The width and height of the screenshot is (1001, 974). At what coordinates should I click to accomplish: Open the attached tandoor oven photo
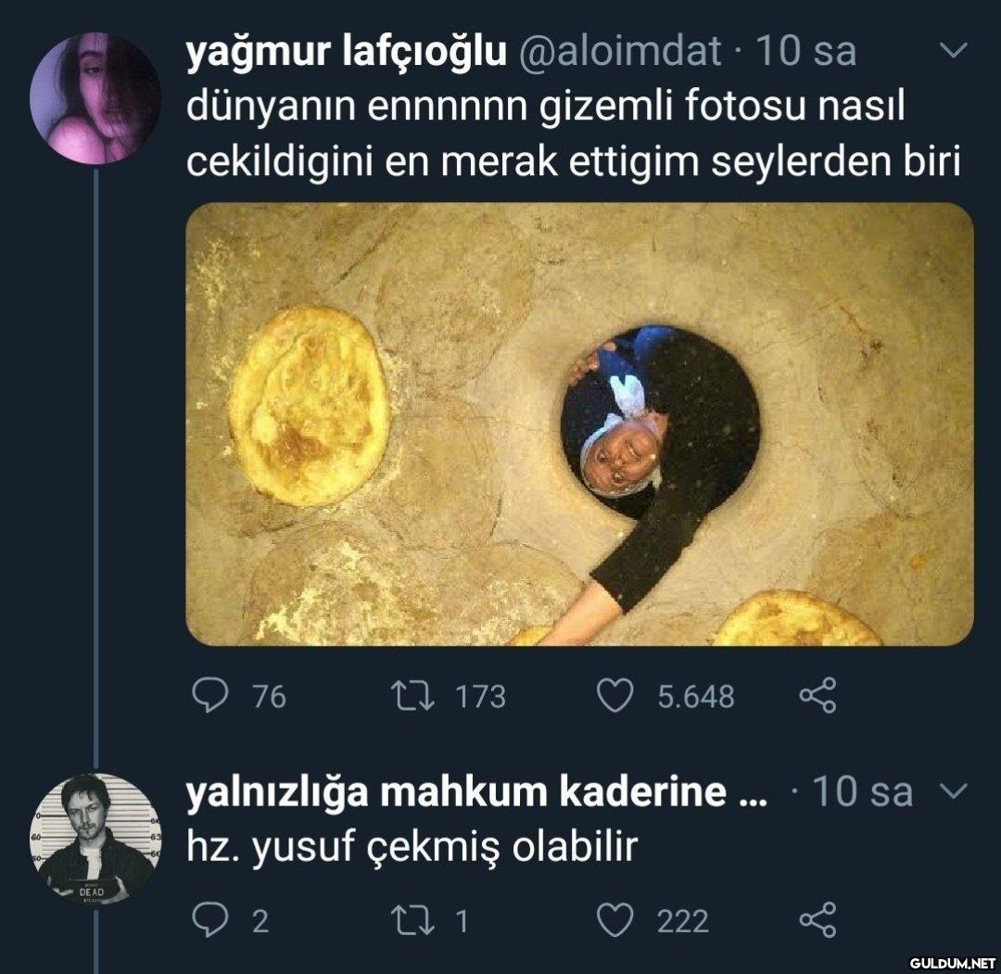579,424
